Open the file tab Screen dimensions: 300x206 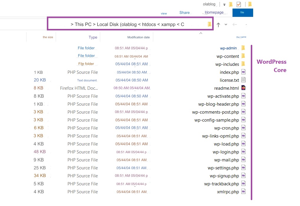[x=243, y=12]
